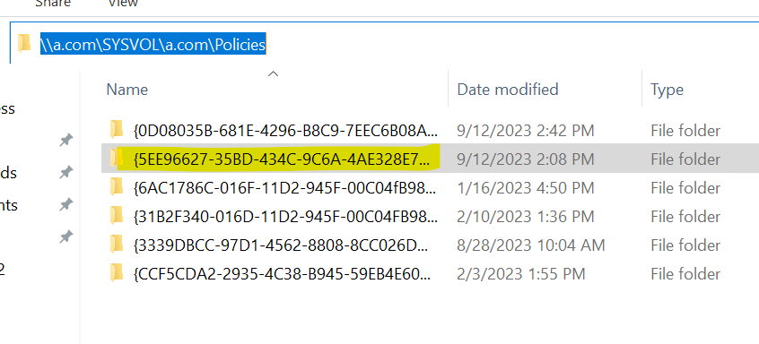Select the {CCF5CDA2-2935-4C38 folder icon

pos(116,273)
